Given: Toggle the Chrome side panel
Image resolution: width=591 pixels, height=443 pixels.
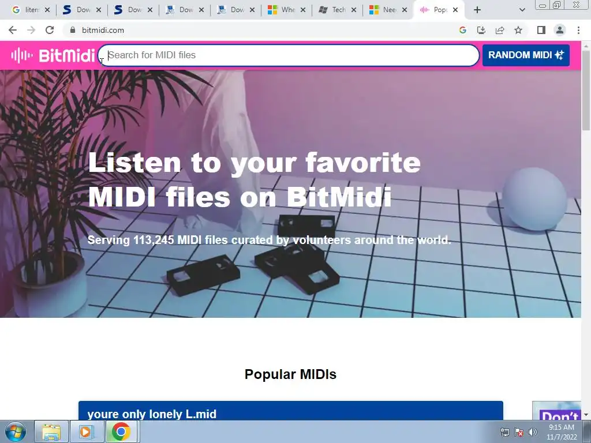Looking at the screenshot, I should [x=541, y=30].
